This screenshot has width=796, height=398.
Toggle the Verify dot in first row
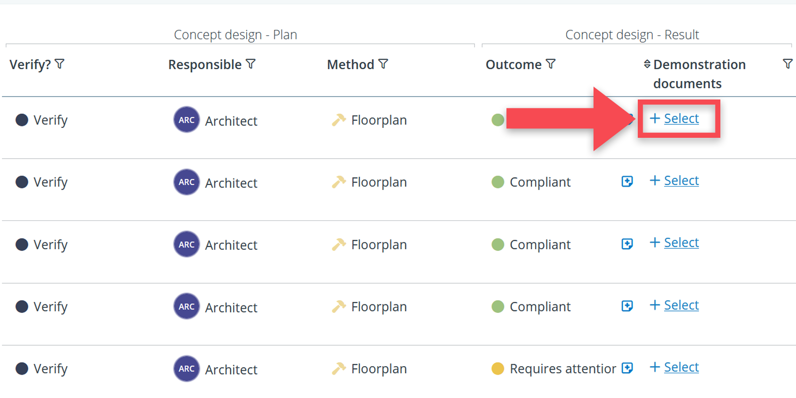coord(22,120)
